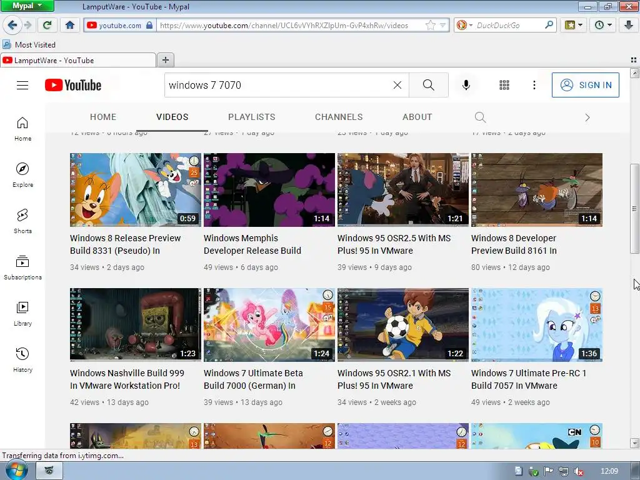
Task: Open the tab groups grid button
Action: coord(634,60)
